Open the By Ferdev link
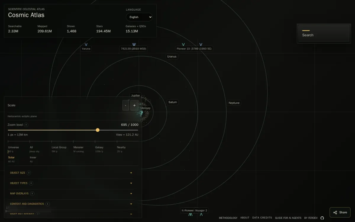Screen dimensions: 355x222 (311, 218)
